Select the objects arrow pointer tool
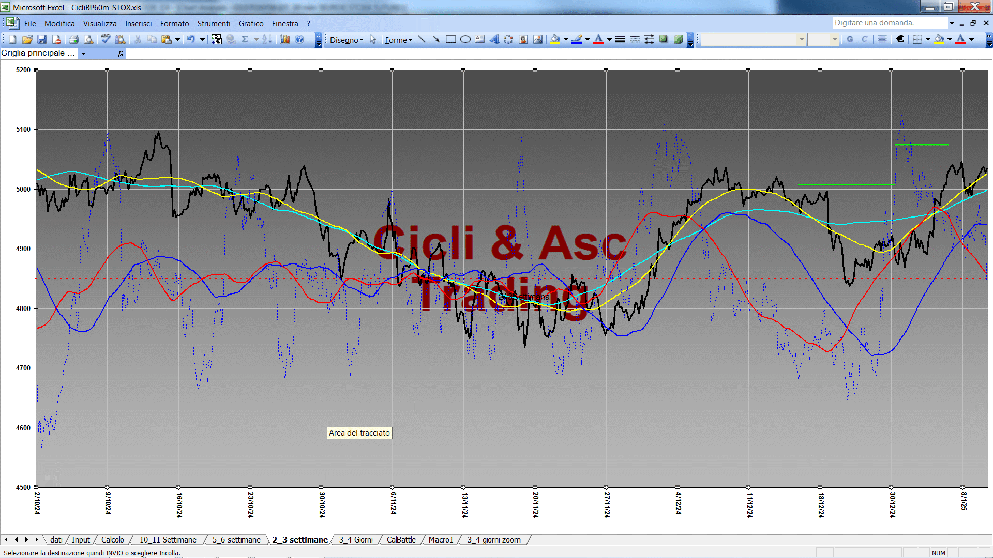993x558 pixels. coord(373,40)
